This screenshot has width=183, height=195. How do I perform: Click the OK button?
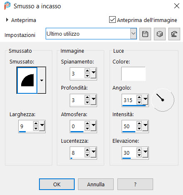[57, 184]
